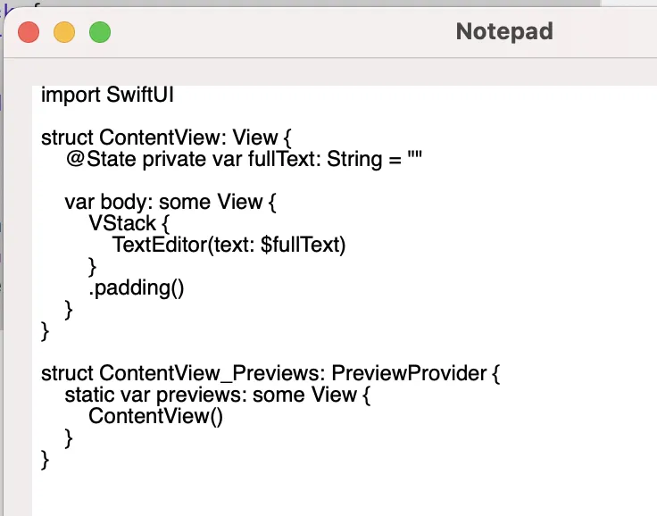Screen dimensions: 657x516
Task: Click the 'VStack {' line
Action: click(129, 223)
